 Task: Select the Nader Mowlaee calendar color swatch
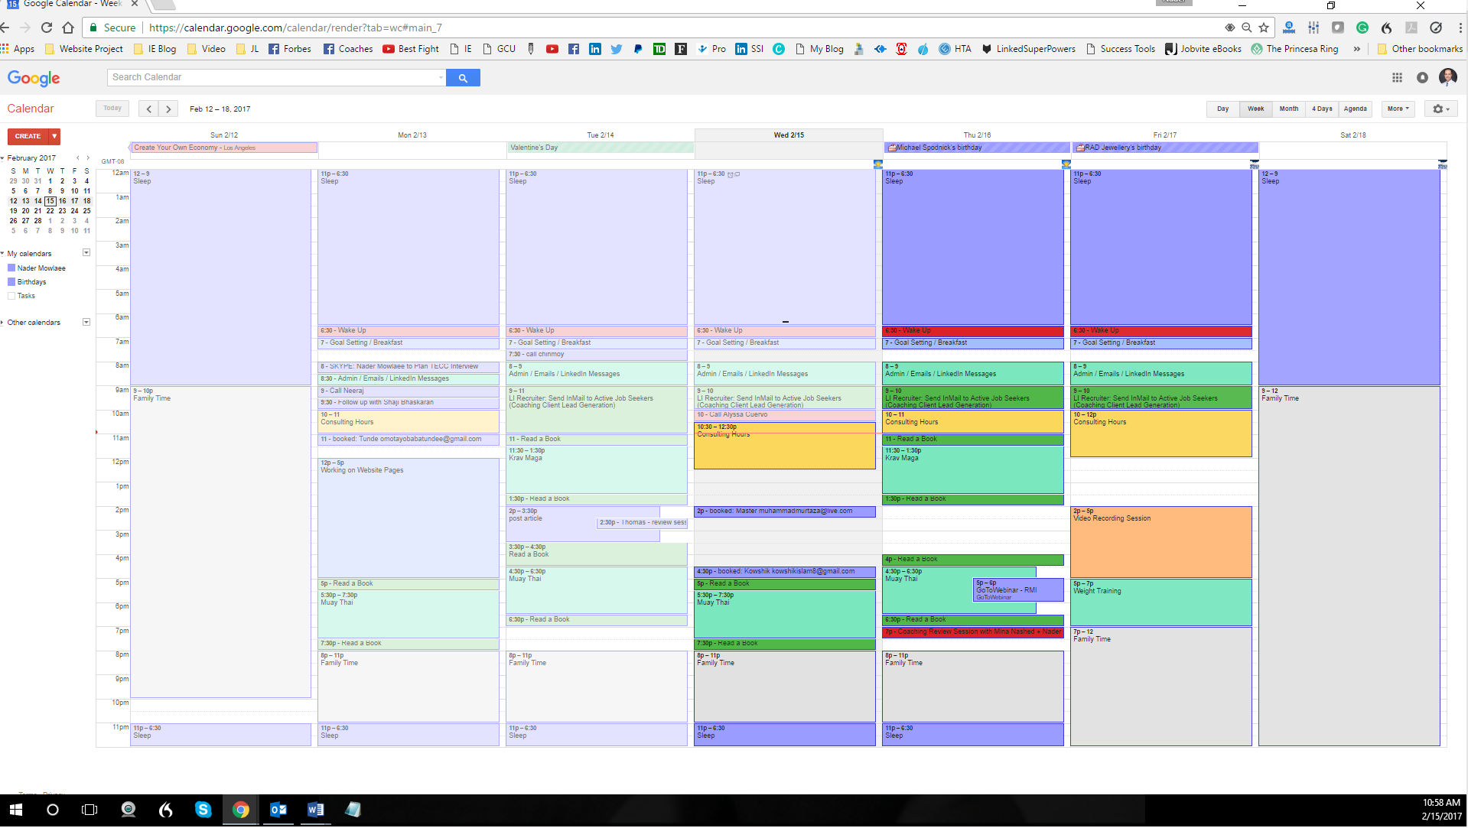coord(11,268)
